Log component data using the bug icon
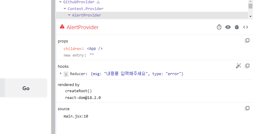Viewport: 253px width, 134px height. pyautogui.click(x=237, y=27)
